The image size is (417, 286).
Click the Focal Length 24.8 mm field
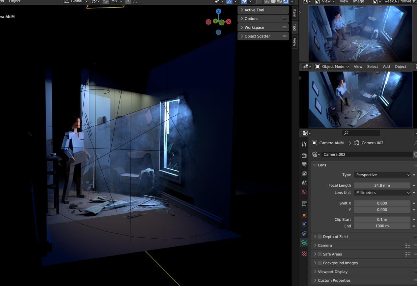(382, 185)
